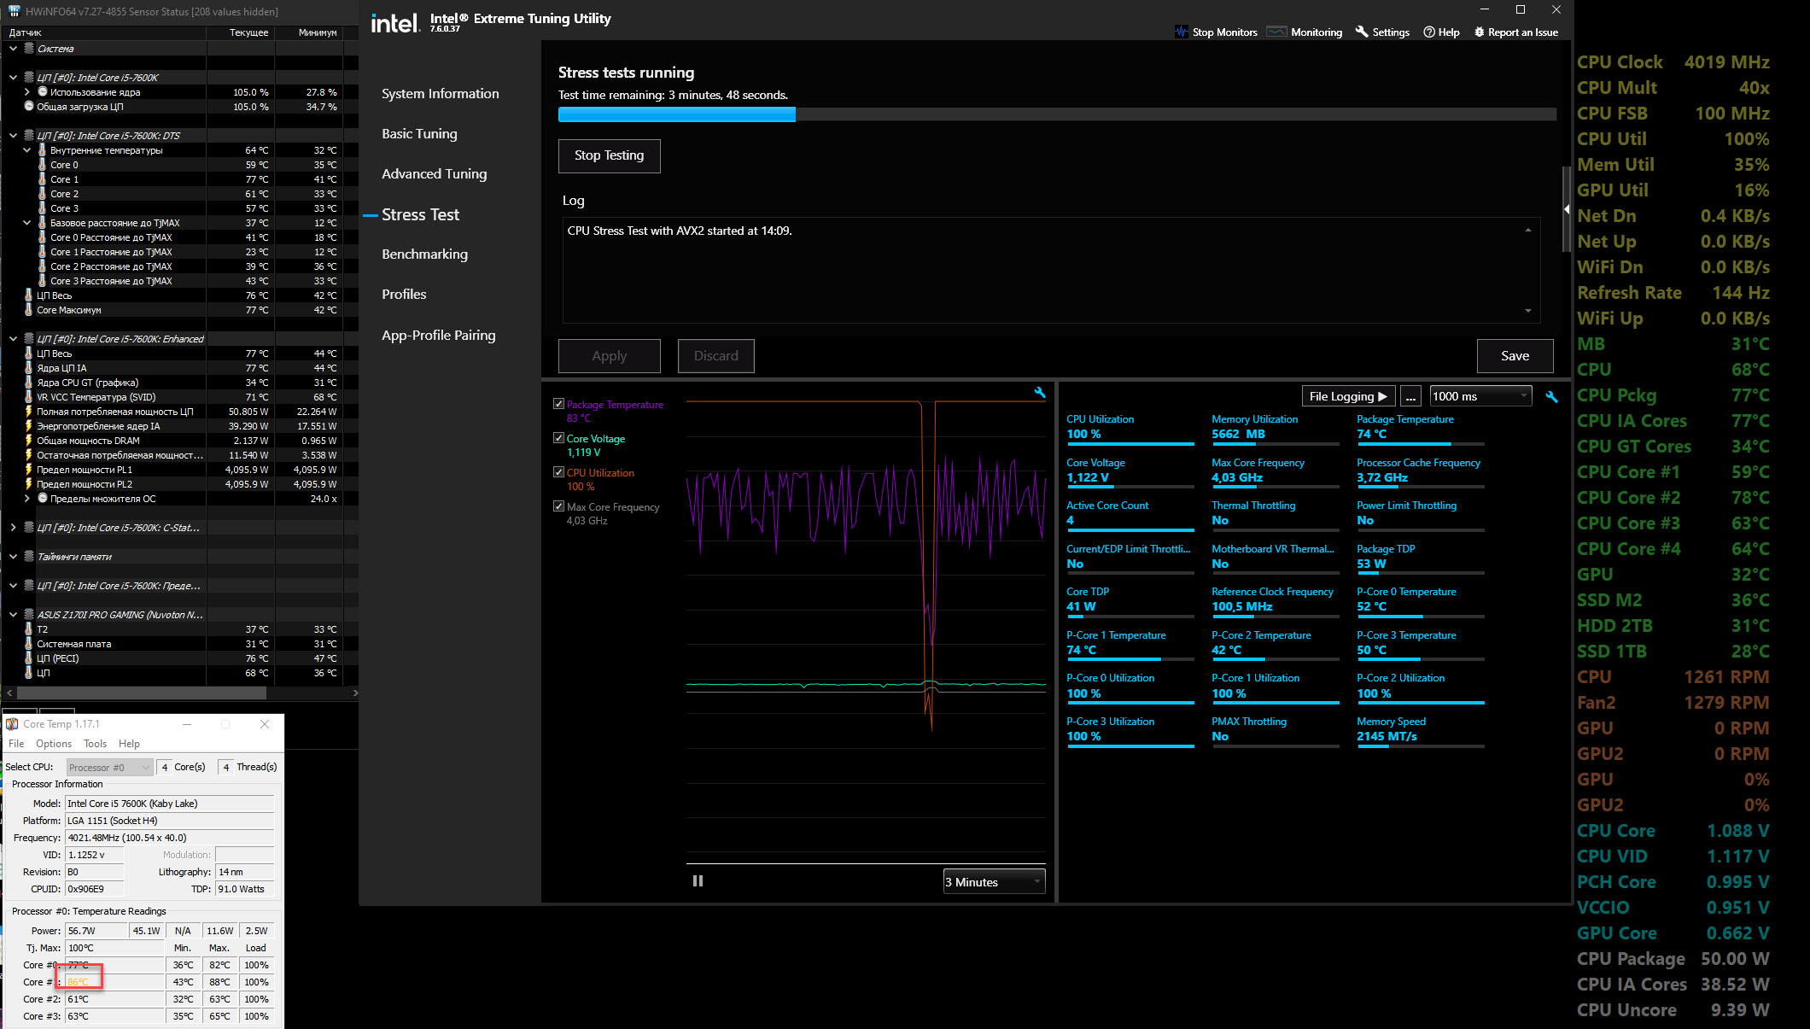Pause the monitoring graph
Image resolution: width=1810 pixels, height=1029 pixels.
698,881
